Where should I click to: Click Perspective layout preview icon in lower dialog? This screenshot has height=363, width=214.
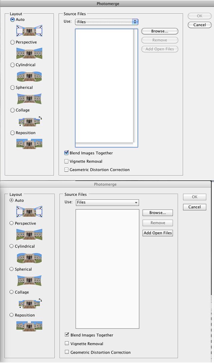pos(29,234)
